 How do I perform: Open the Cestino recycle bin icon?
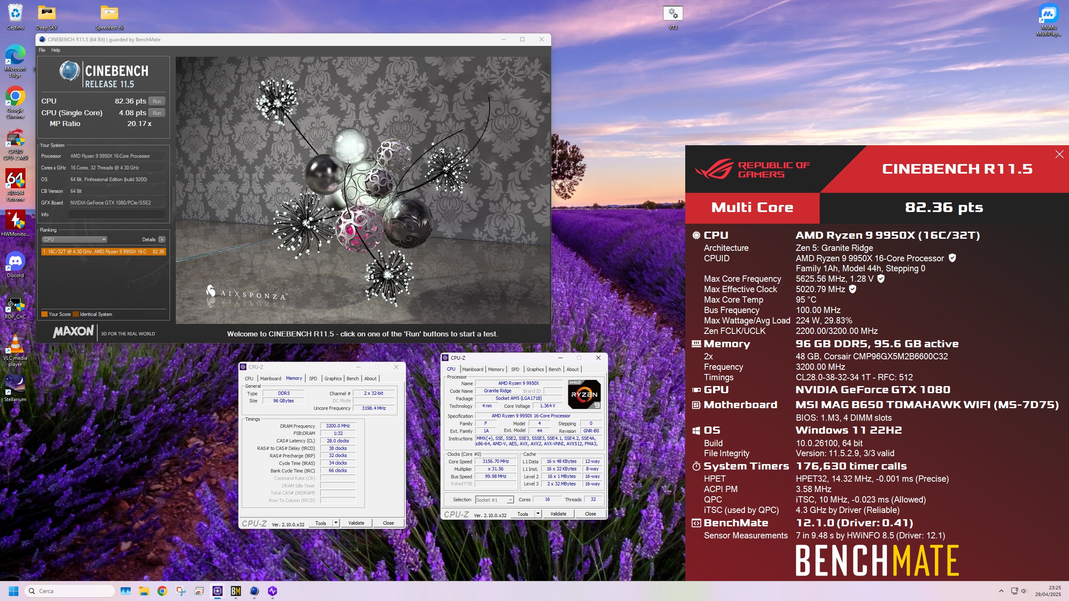click(x=15, y=17)
